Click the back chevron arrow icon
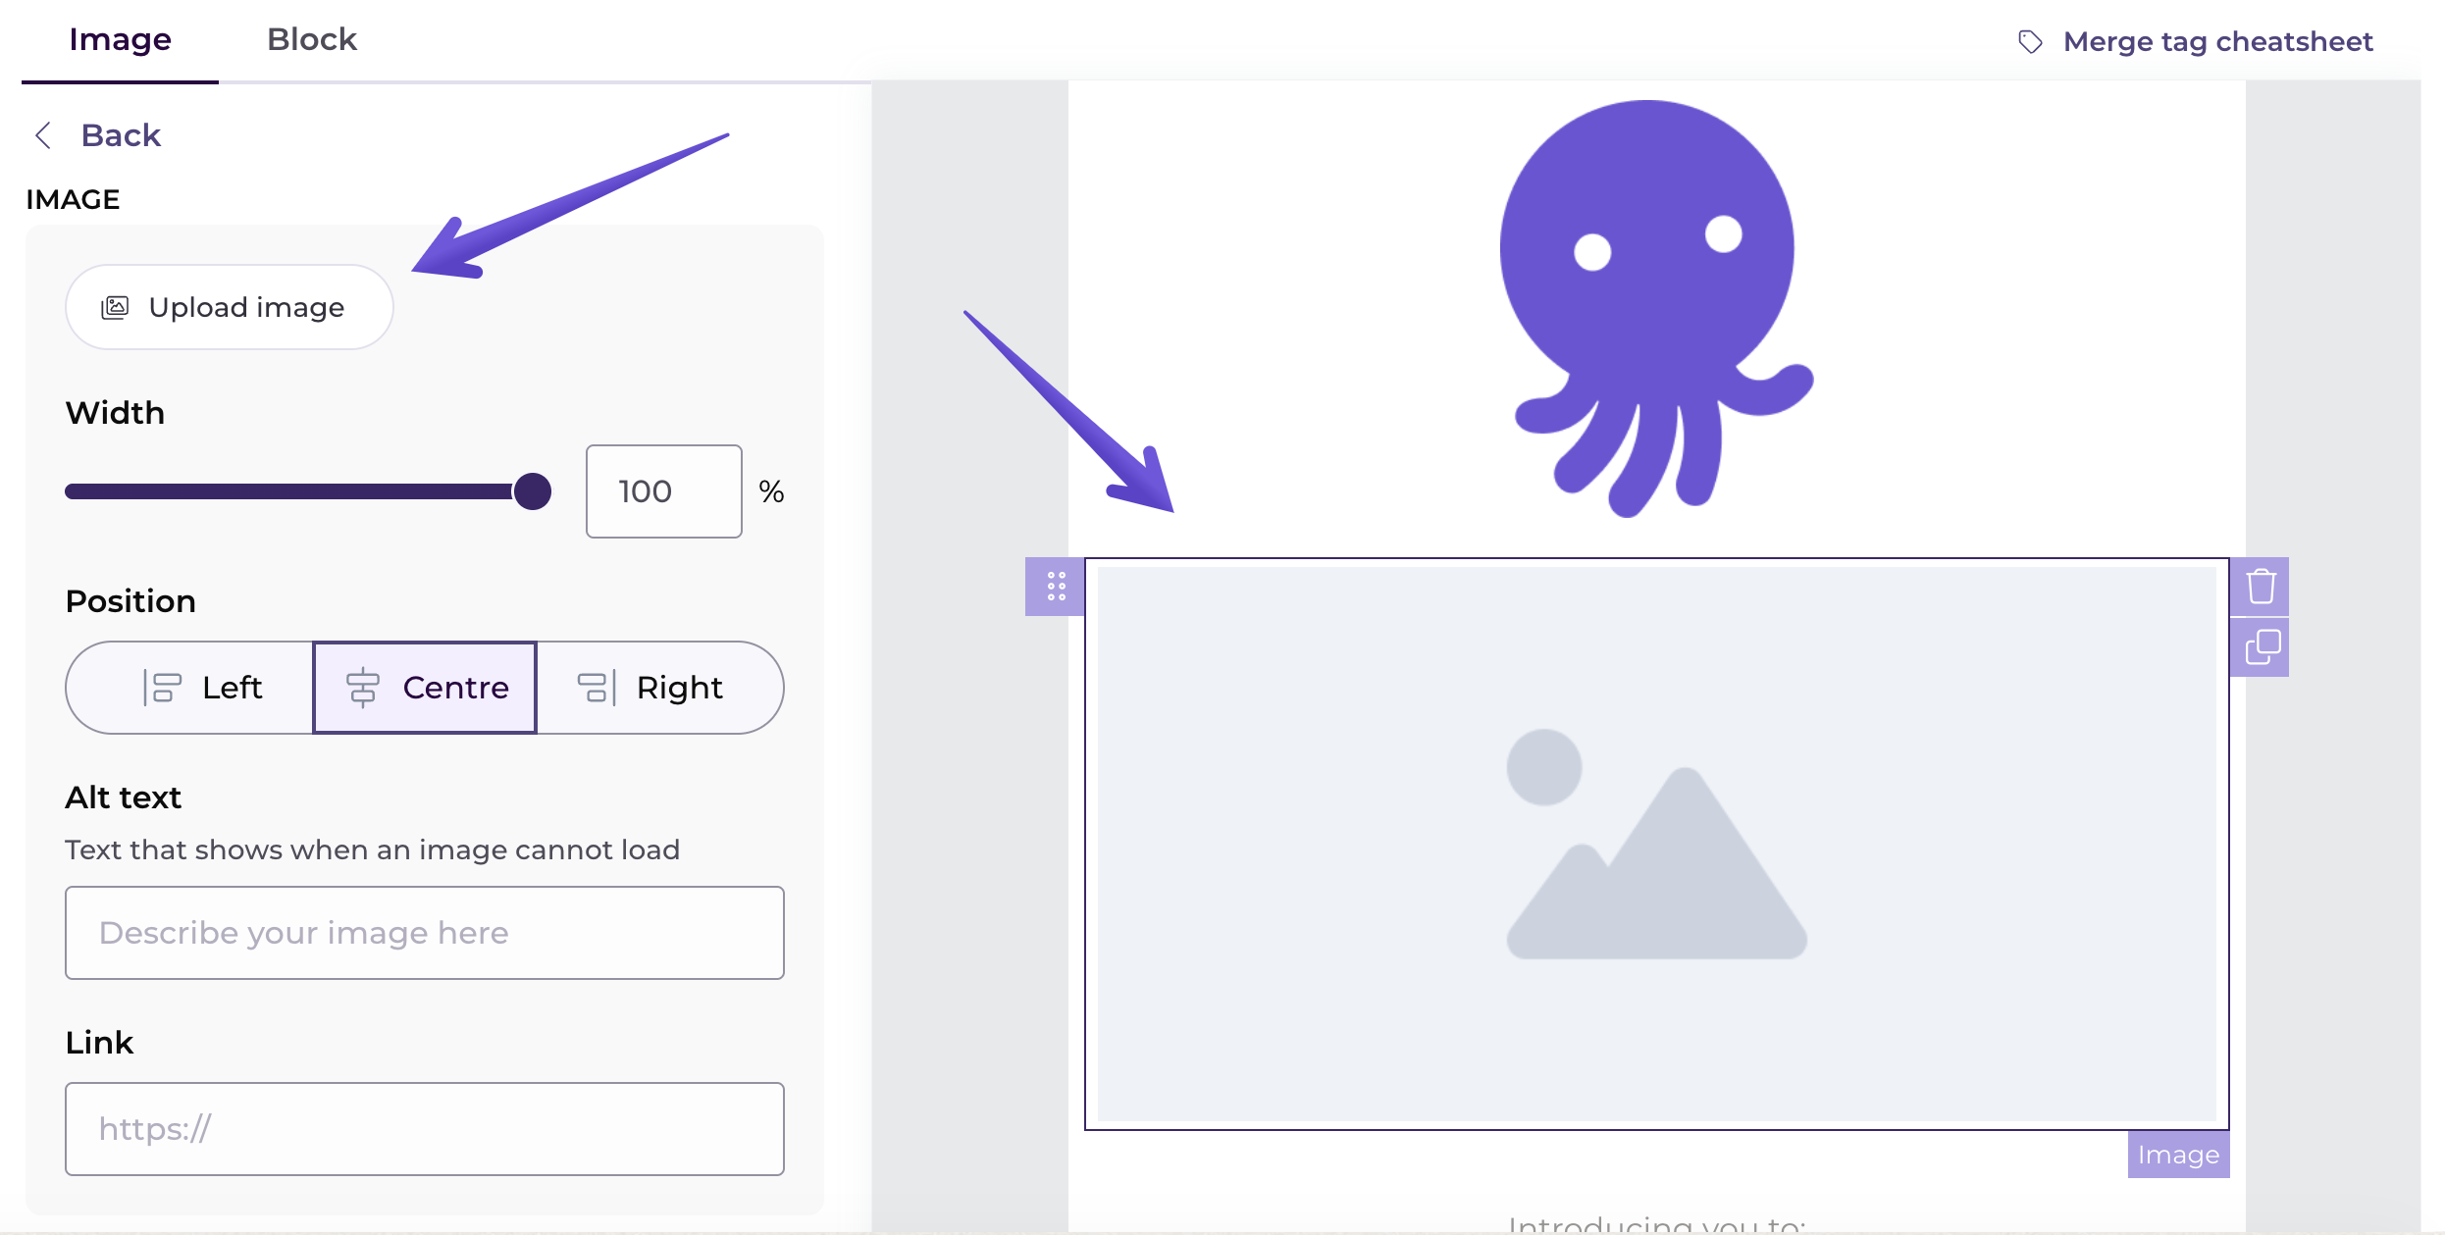 [43, 135]
